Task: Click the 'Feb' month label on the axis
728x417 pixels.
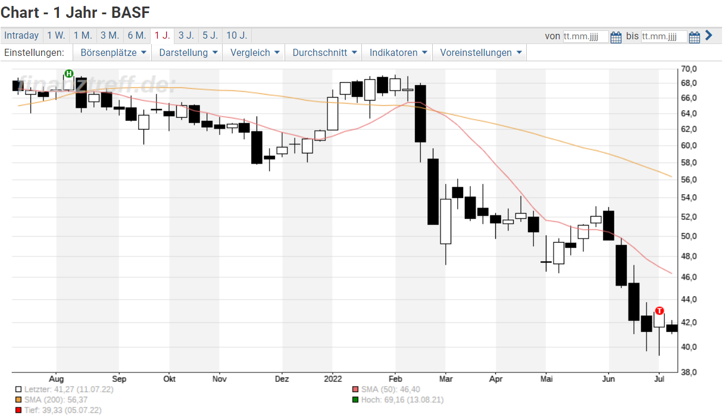Action: click(395, 379)
